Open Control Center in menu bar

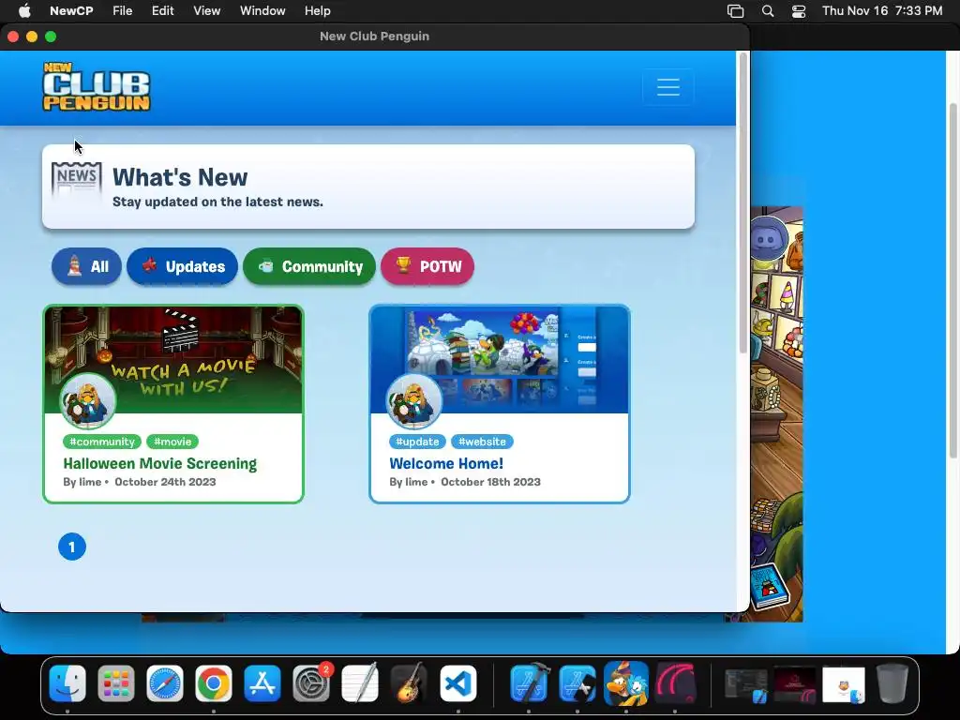tap(799, 11)
